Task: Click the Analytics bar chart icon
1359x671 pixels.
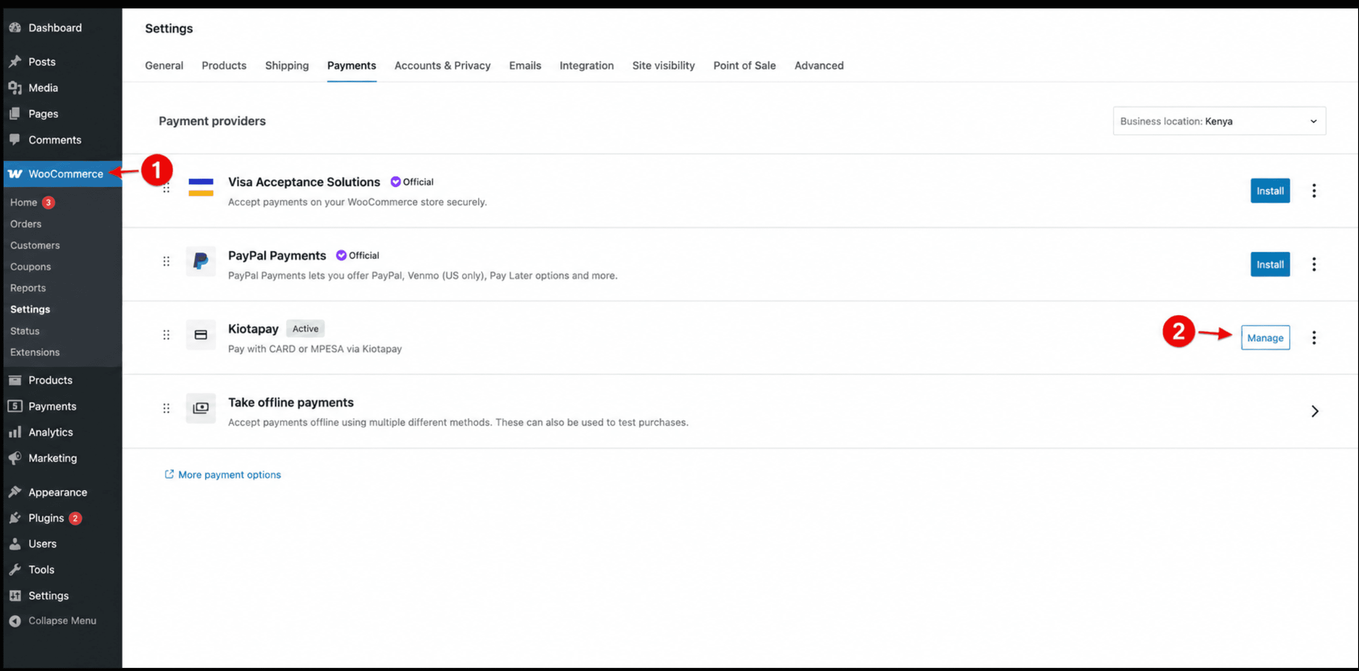Action: coord(15,432)
